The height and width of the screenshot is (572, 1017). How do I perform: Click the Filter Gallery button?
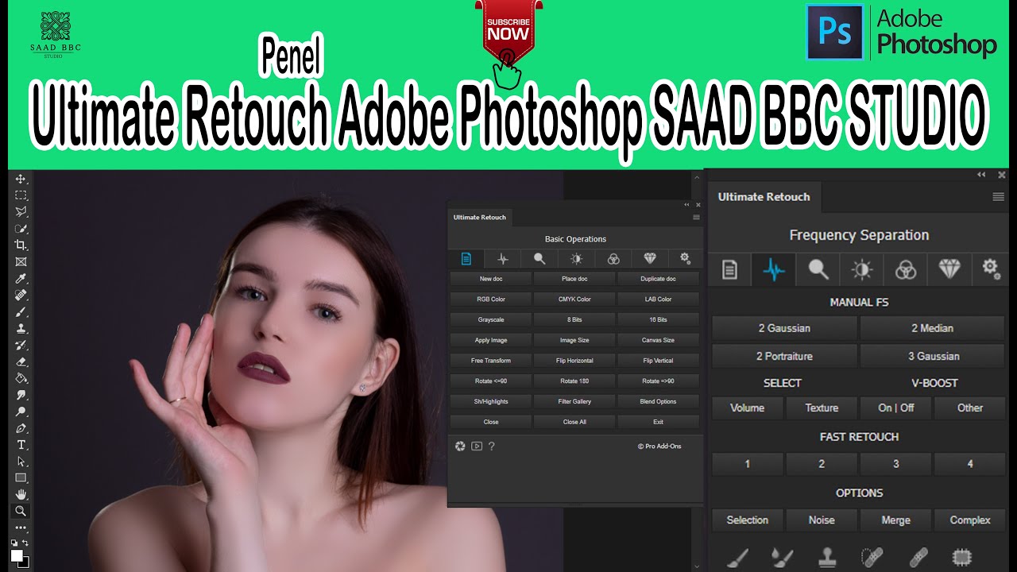pyautogui.click(x=574, y=401)
